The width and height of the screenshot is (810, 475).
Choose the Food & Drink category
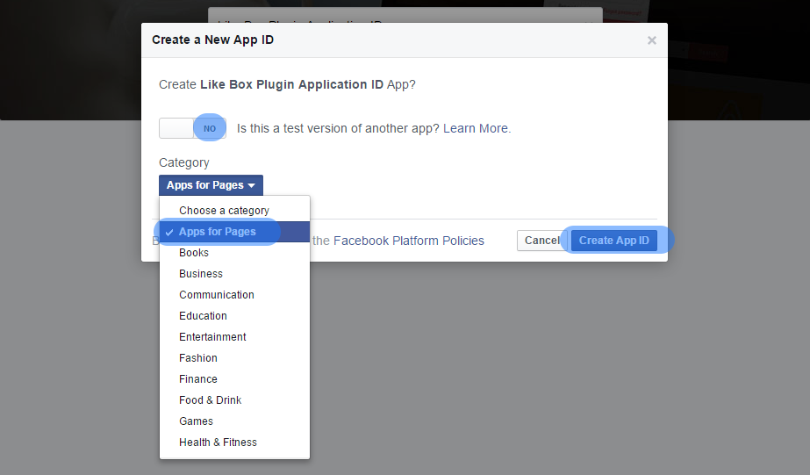(210, 400)
